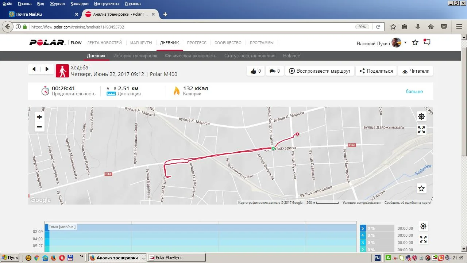Image resolution: width=467 pixels, height=263 pixels.
Task: Zoom in the map with plus button
Action: click(x=39, y=117)
